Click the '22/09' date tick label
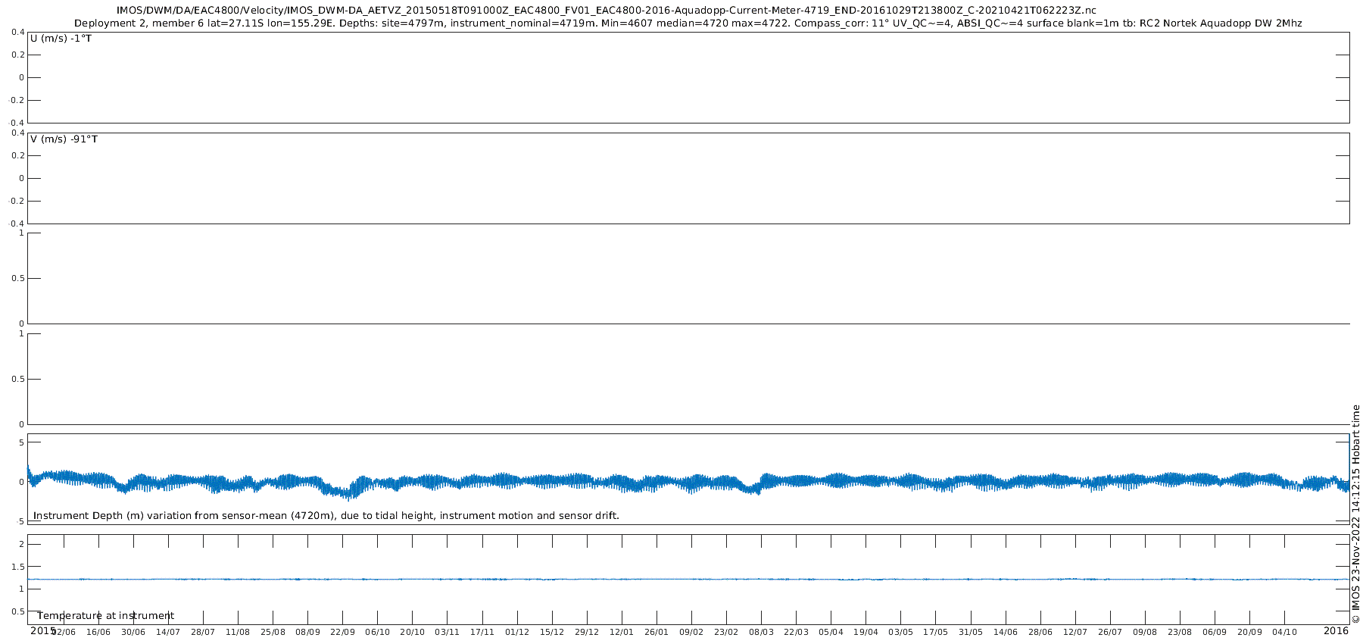Viewport: 1363px width, 644px height. click(x=342, y=632)
